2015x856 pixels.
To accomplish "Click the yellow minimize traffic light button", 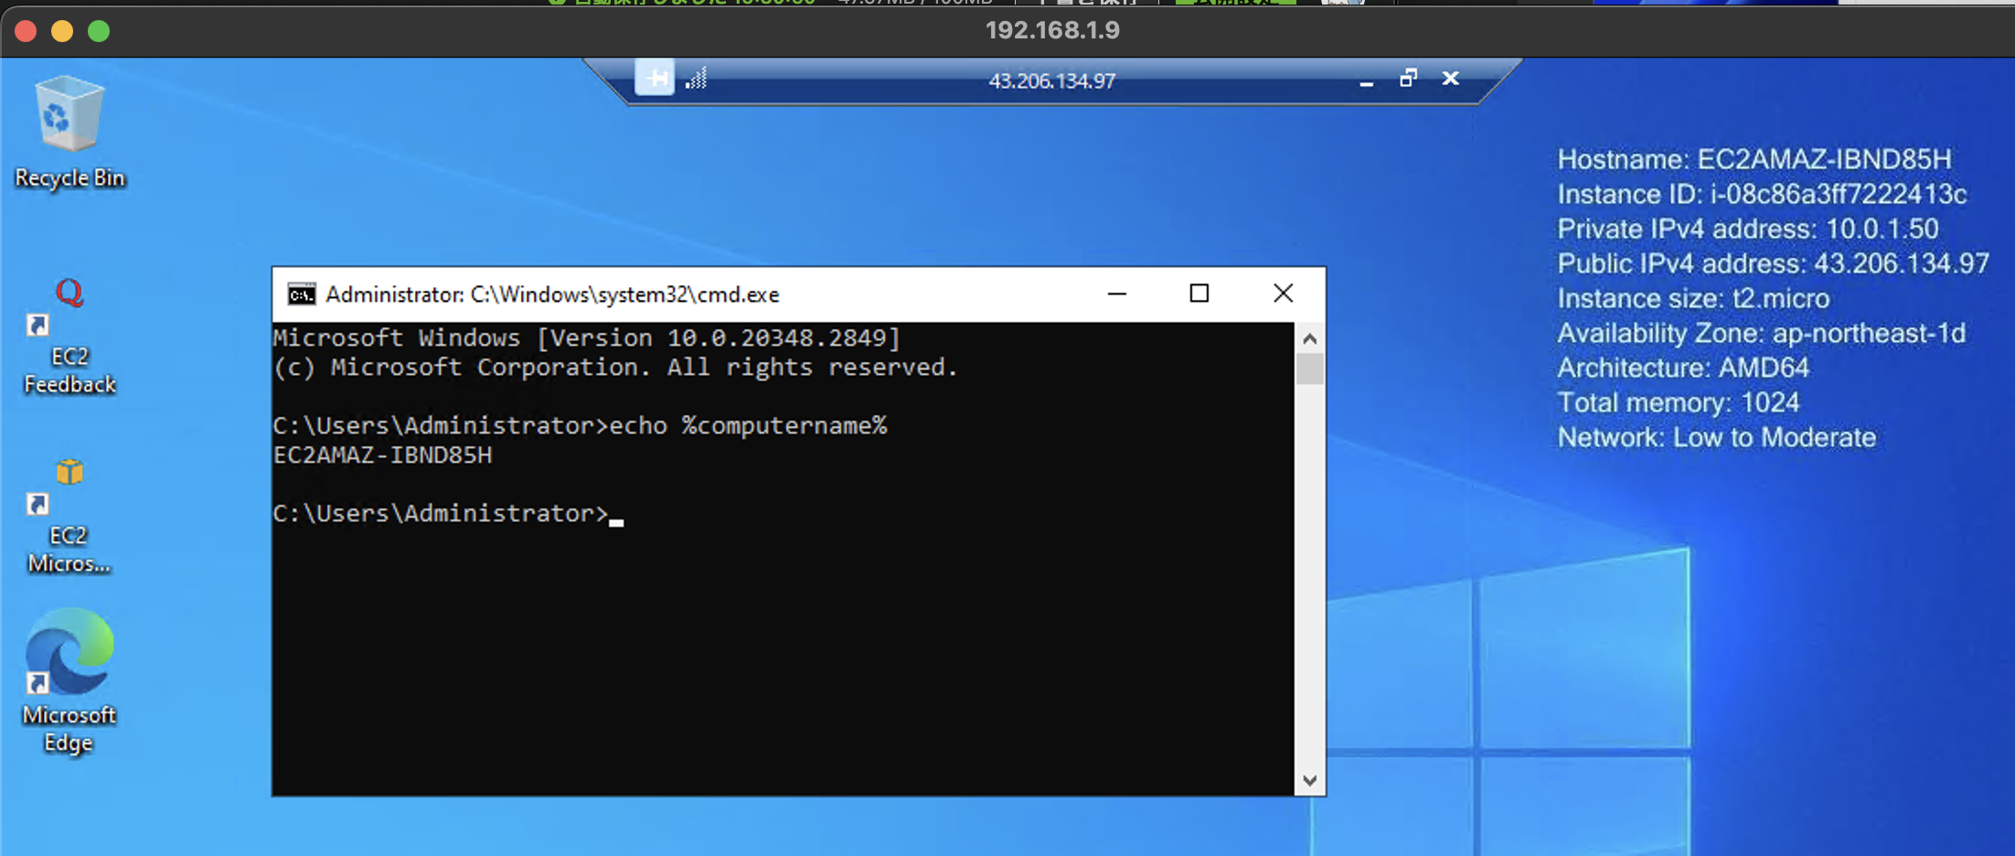I will 60,30.
